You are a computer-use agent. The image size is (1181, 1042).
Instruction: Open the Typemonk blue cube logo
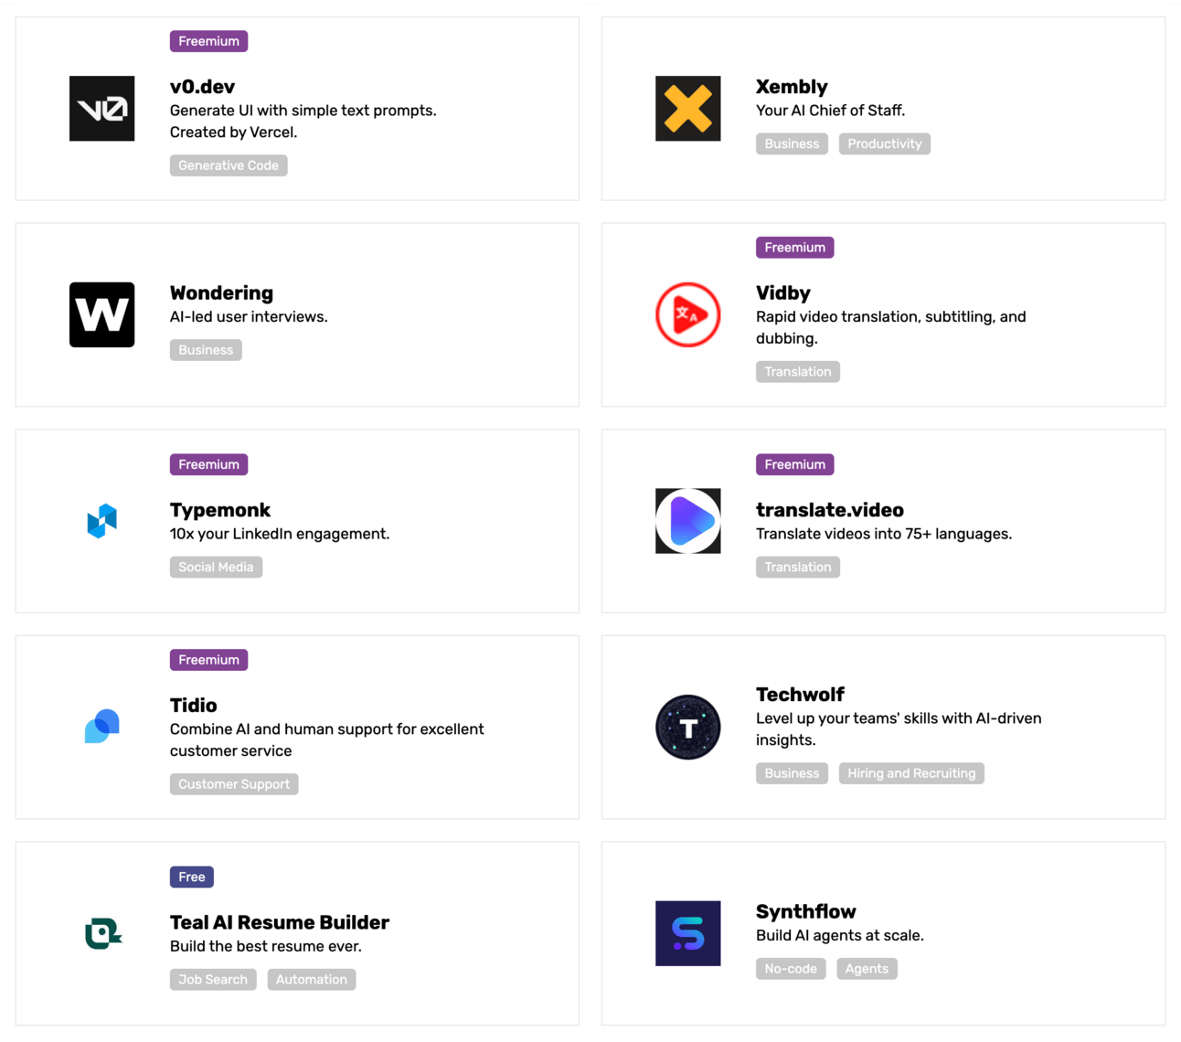(x=101, y=521)
